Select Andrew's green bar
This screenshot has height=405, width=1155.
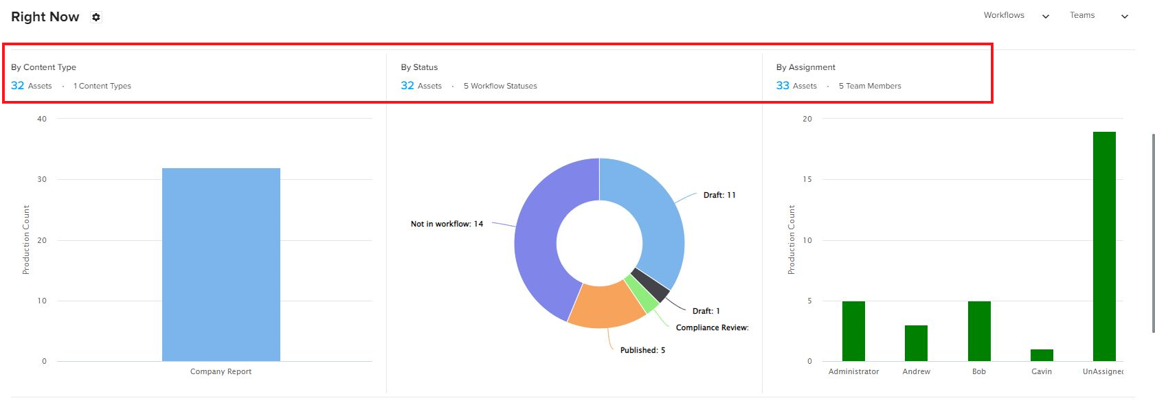(x=916, y=343)
